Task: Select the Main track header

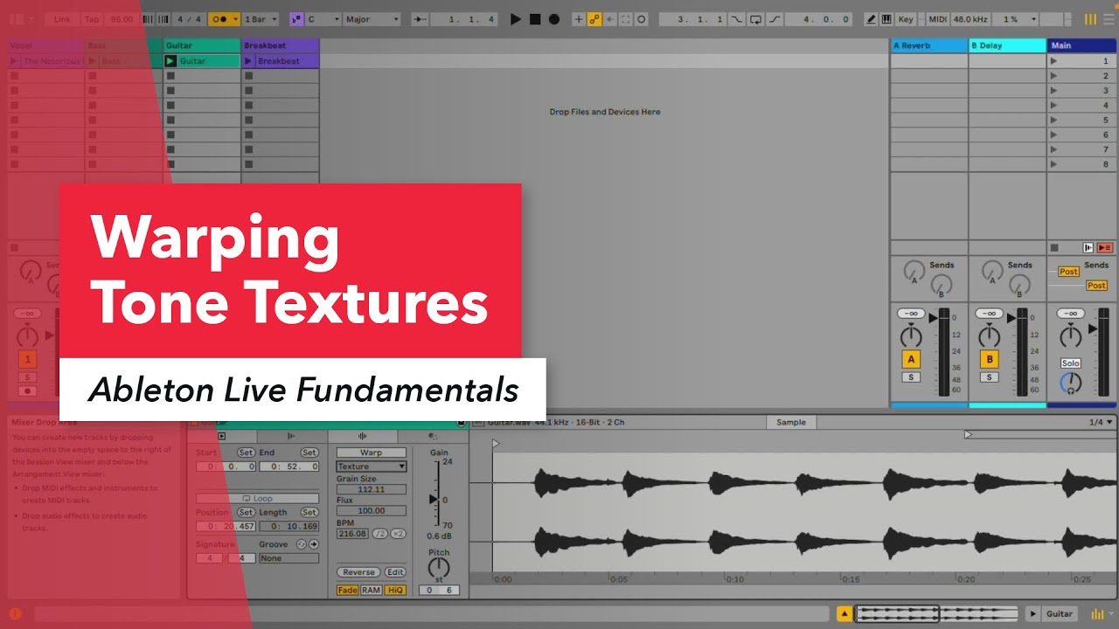Action: click(x=1082, y=45)
